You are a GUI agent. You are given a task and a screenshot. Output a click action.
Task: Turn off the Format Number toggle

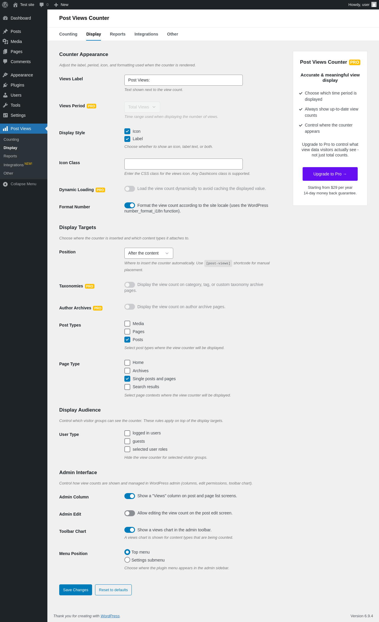(130, 205)
